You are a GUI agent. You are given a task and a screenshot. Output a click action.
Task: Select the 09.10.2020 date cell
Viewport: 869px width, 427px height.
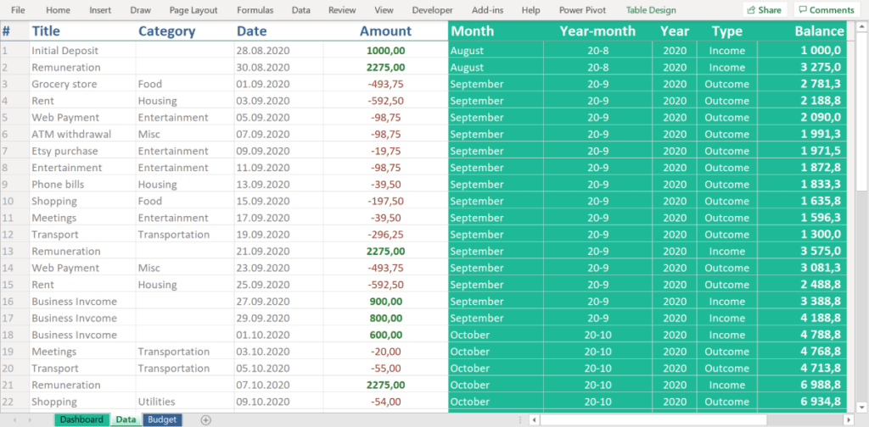click(278, 402)
